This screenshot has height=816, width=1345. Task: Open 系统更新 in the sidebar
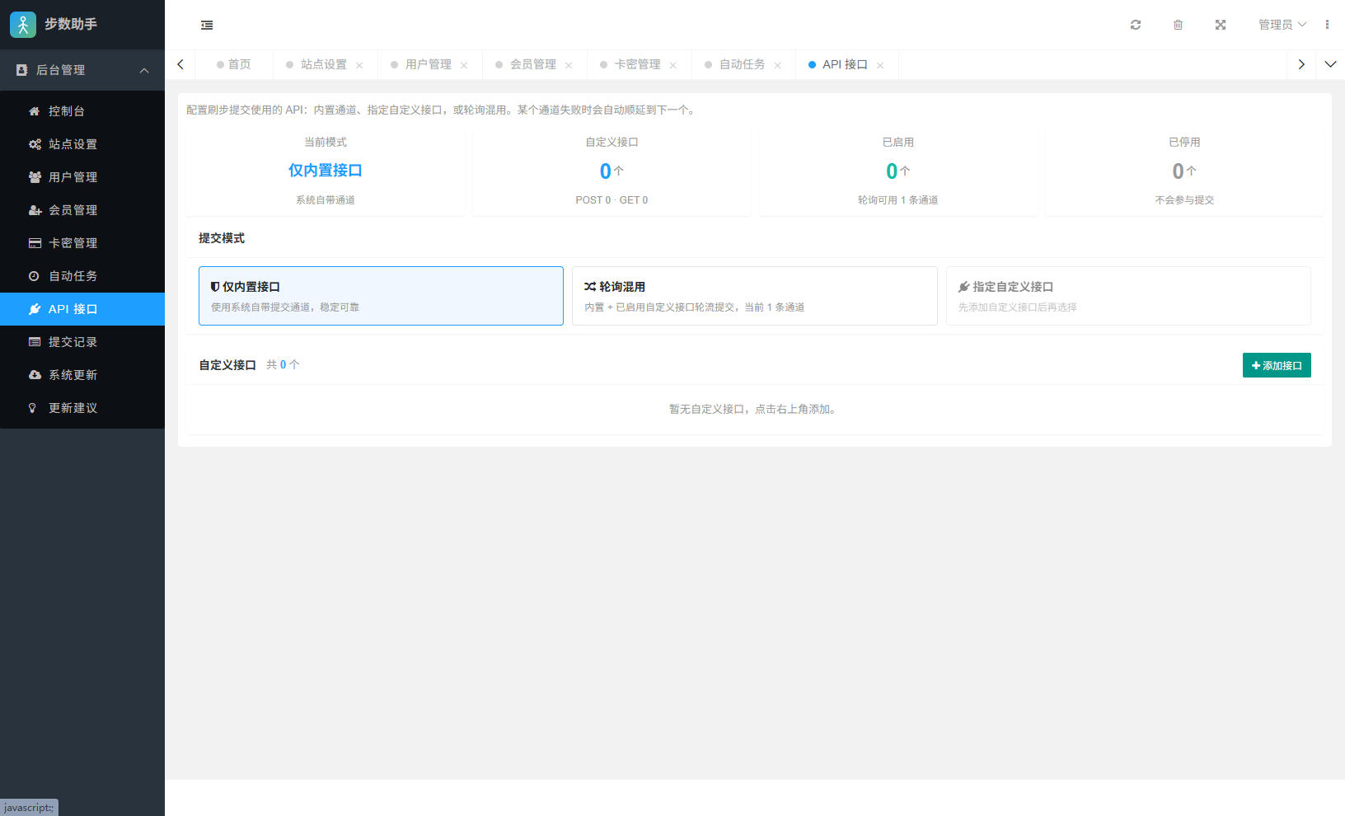[82, 375]
